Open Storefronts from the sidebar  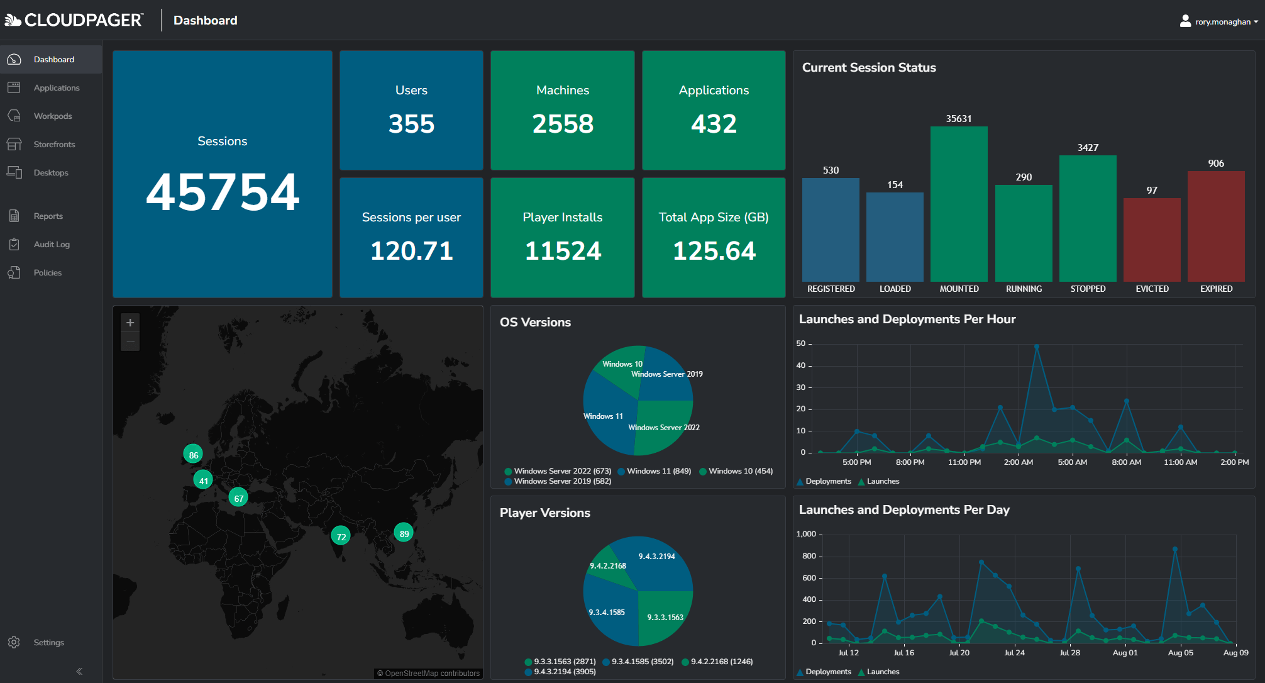(51, 144)
